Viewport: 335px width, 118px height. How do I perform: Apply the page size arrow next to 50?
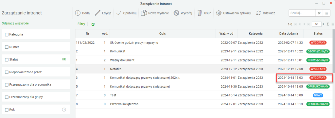(324, 24)
